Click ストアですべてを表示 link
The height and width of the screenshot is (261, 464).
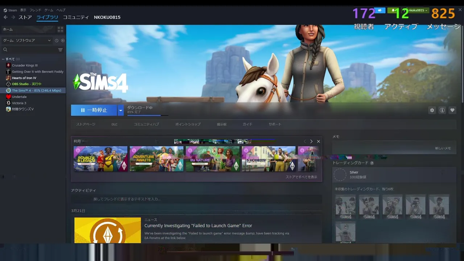tap(301, 177)
